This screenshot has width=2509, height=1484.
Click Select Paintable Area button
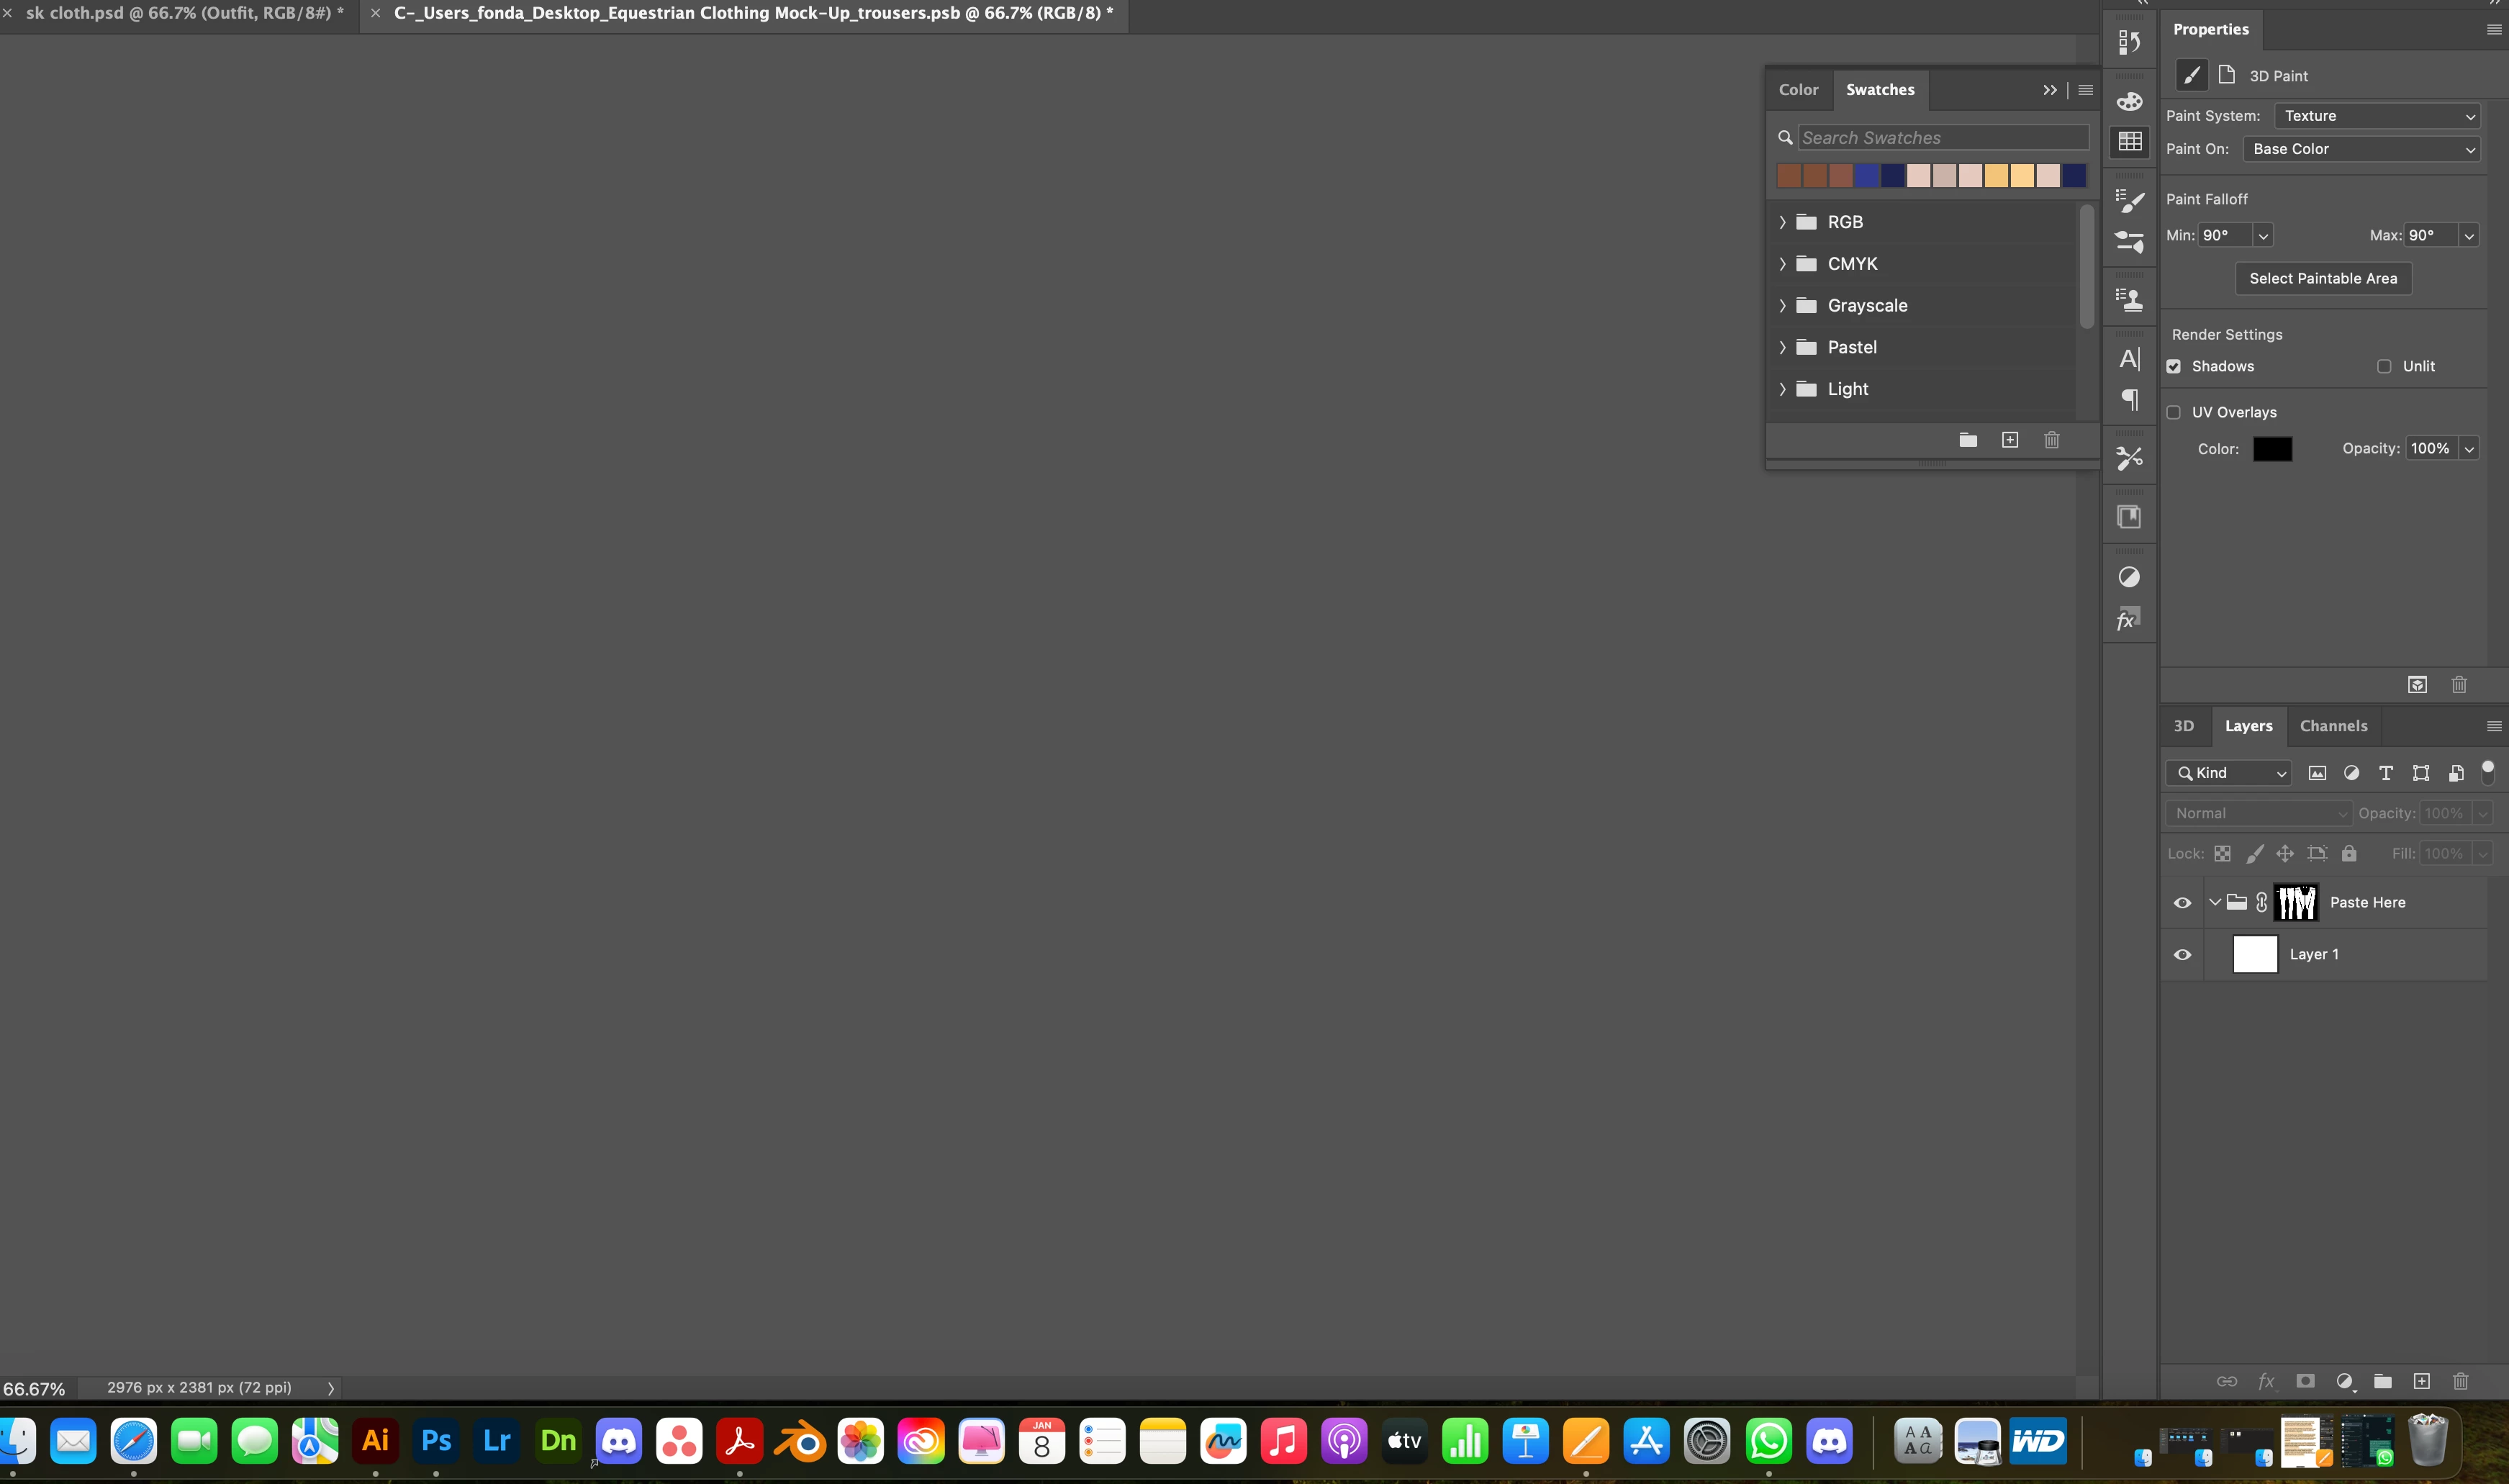pos(2322,279)
